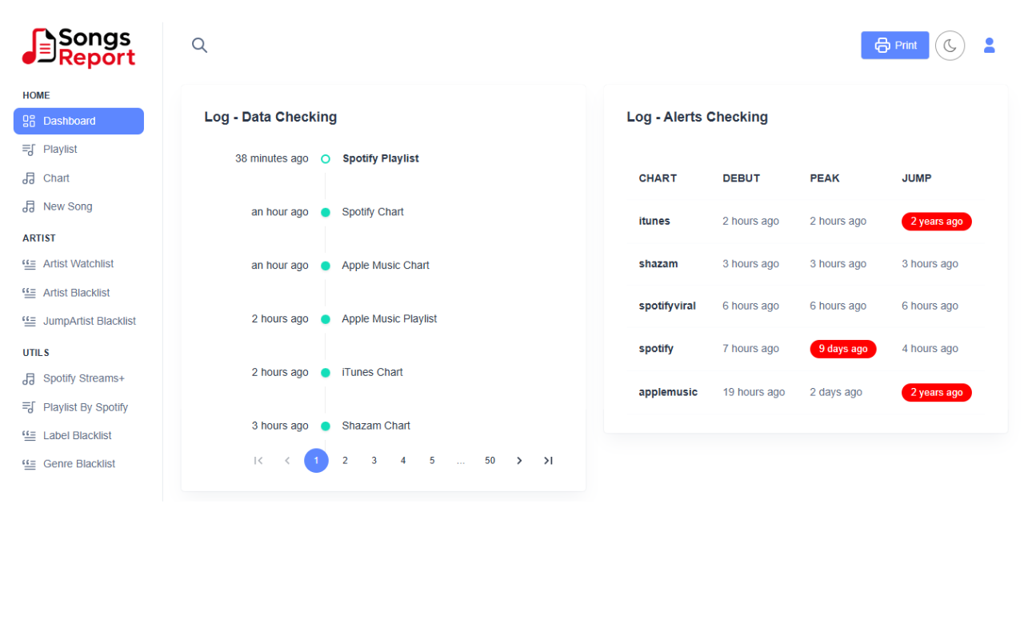
Task: Click the Spotify Chart log entry
Action: 373,212
